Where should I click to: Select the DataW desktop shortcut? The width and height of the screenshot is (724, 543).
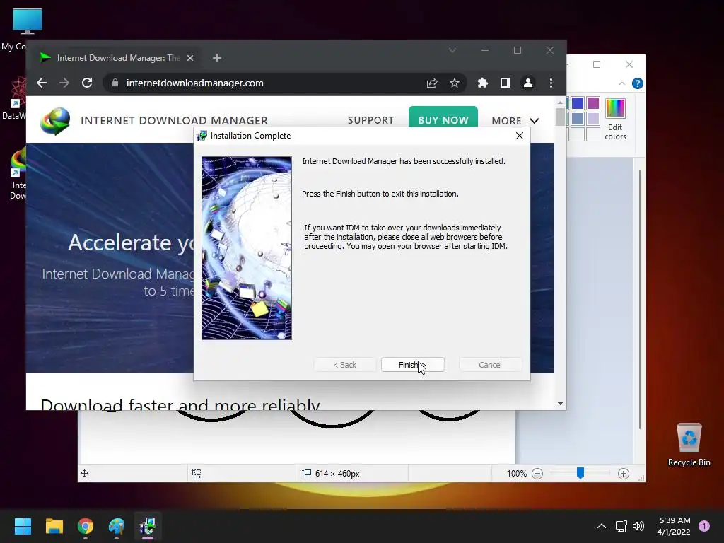[15, 99]
